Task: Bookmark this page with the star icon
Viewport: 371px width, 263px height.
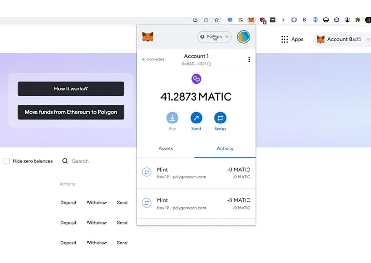Action: point(216,20)
